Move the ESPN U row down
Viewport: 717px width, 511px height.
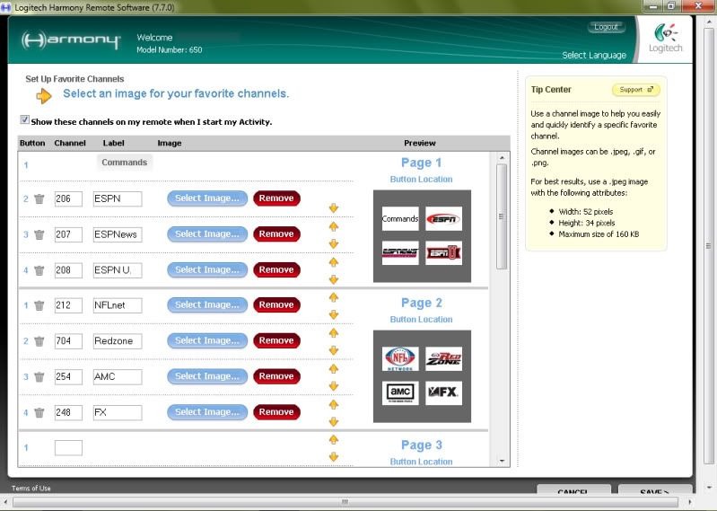pyautogui.click(x=334, y=279)
